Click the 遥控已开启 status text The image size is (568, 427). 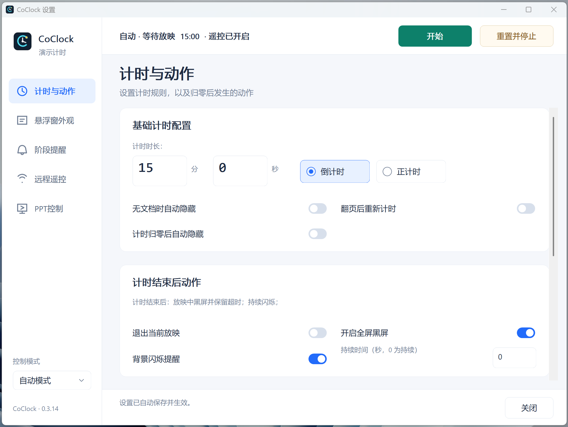pyautogui.click(x=229, y=36)
